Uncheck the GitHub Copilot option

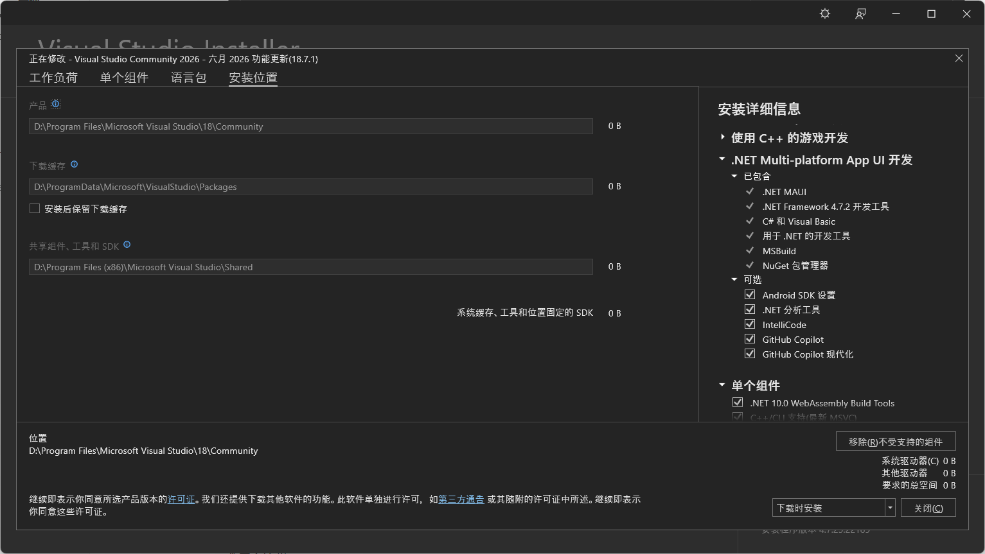[x=750, y=339]
